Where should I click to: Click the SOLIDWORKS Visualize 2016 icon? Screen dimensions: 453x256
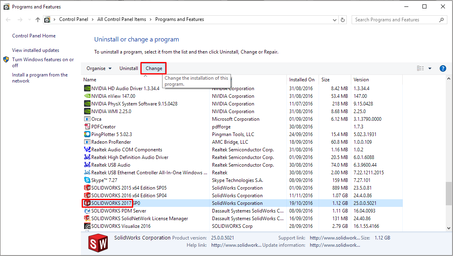[87, 226]
